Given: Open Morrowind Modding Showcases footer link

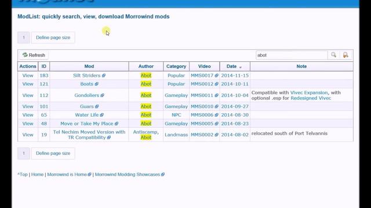Looking at the screenshot, I should point(128,174).
